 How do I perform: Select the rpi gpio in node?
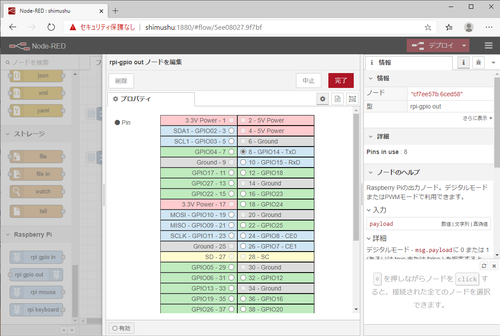pos(36,257)
